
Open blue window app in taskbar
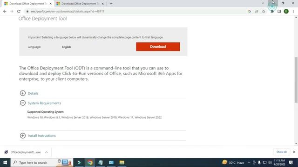click(x=111, y=162)
